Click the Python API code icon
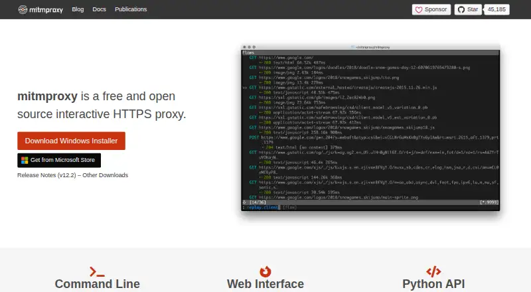The width and height of the screenshot is (531, 292). pyautogui.click(x=433, y=271)
